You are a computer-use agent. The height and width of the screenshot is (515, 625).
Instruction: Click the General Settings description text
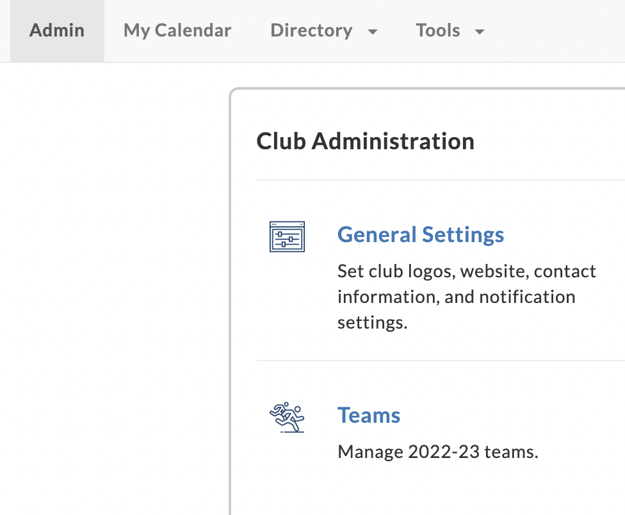[466, 297]
